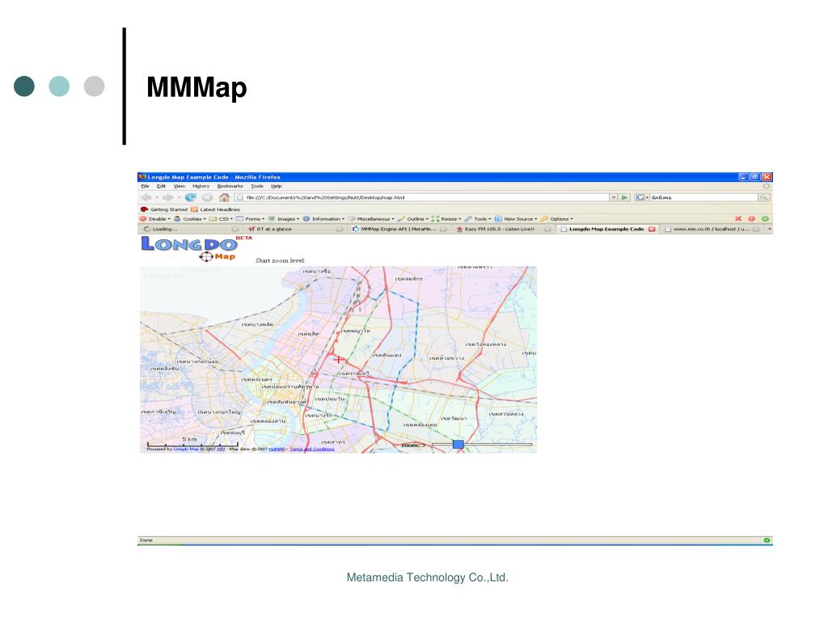828x621 pixels.
Task: Click the red exclamation error status icon
Action: point(751,218)
